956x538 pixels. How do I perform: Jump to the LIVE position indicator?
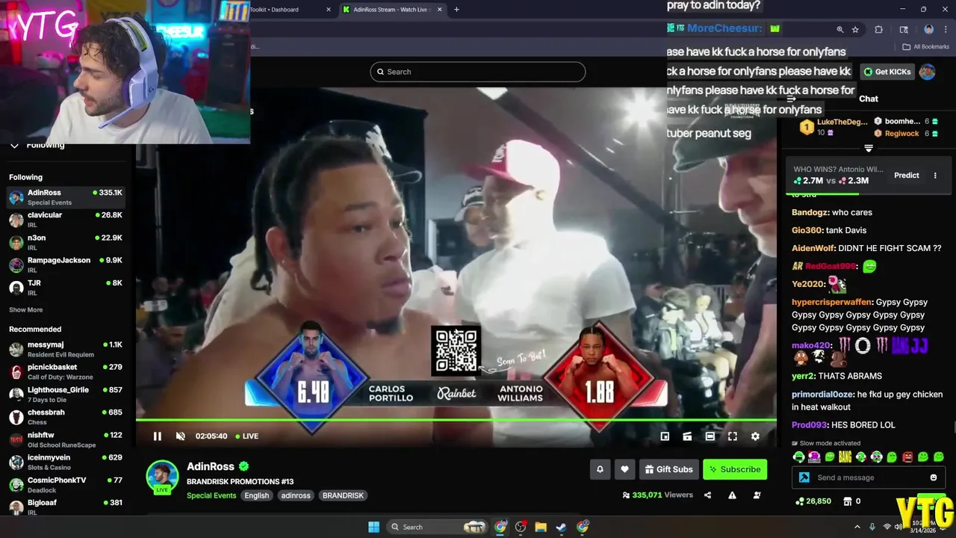point(247,436)
